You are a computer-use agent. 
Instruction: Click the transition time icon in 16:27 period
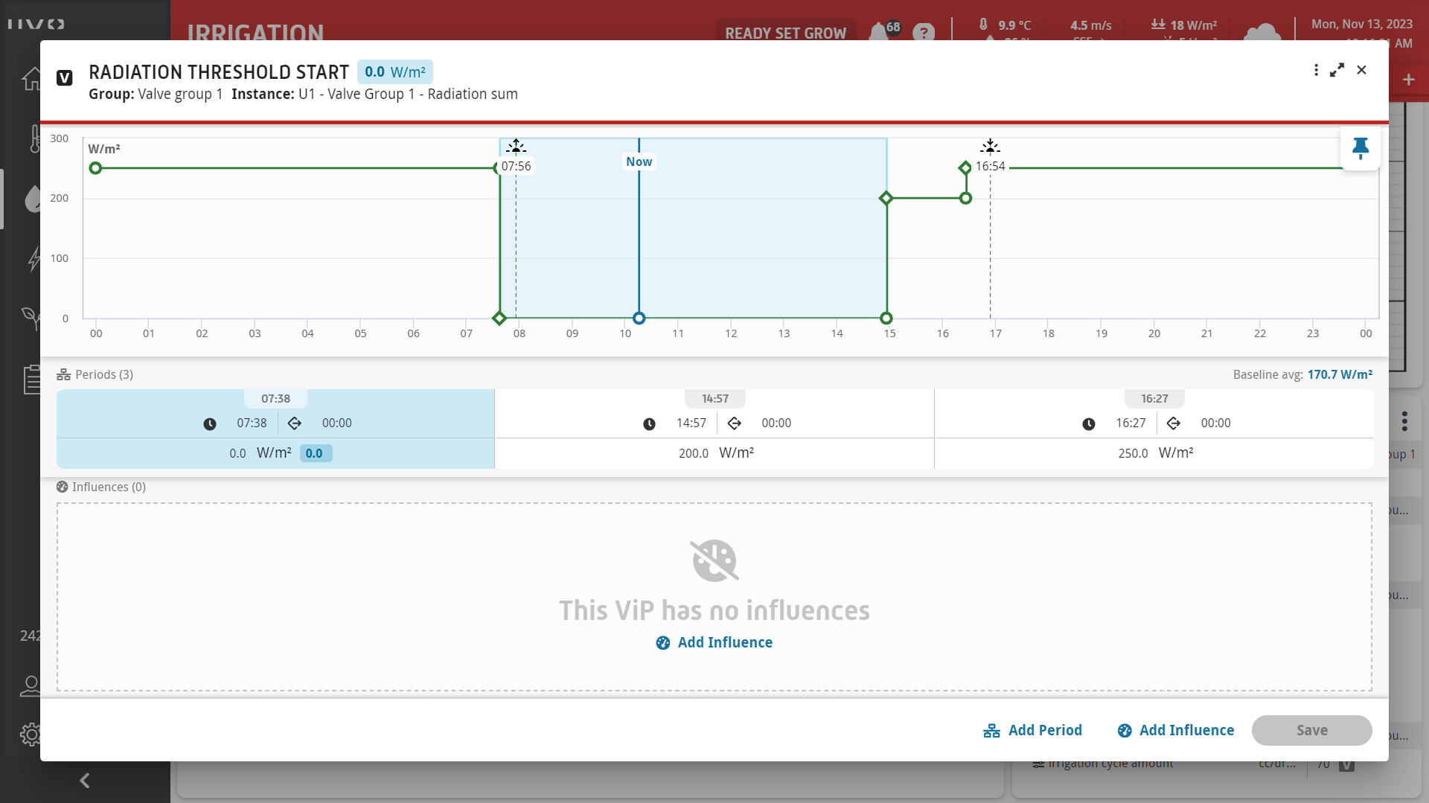click(x=1174, y=423)
